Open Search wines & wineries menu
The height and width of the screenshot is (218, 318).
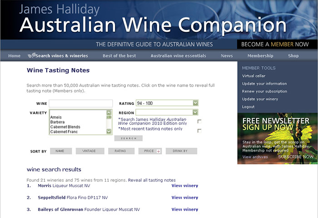[62, 56]
